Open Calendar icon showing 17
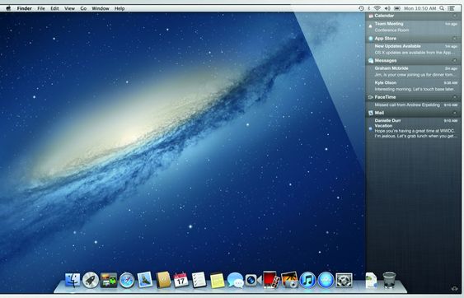Viewport: 464px width, 298px height. (180, 280)
